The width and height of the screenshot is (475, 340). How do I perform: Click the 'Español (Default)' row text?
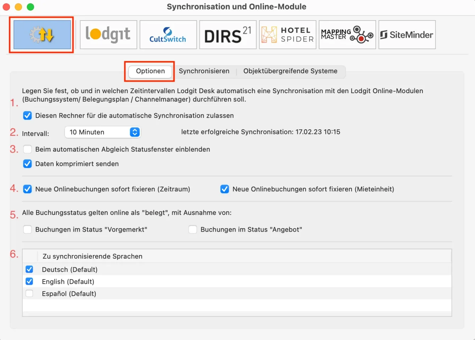69,294
